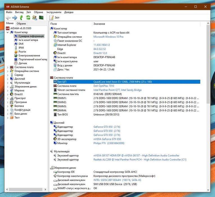Expand the Системна плата tree node
This screenshot has width=215, height=197.
(8, 67)
